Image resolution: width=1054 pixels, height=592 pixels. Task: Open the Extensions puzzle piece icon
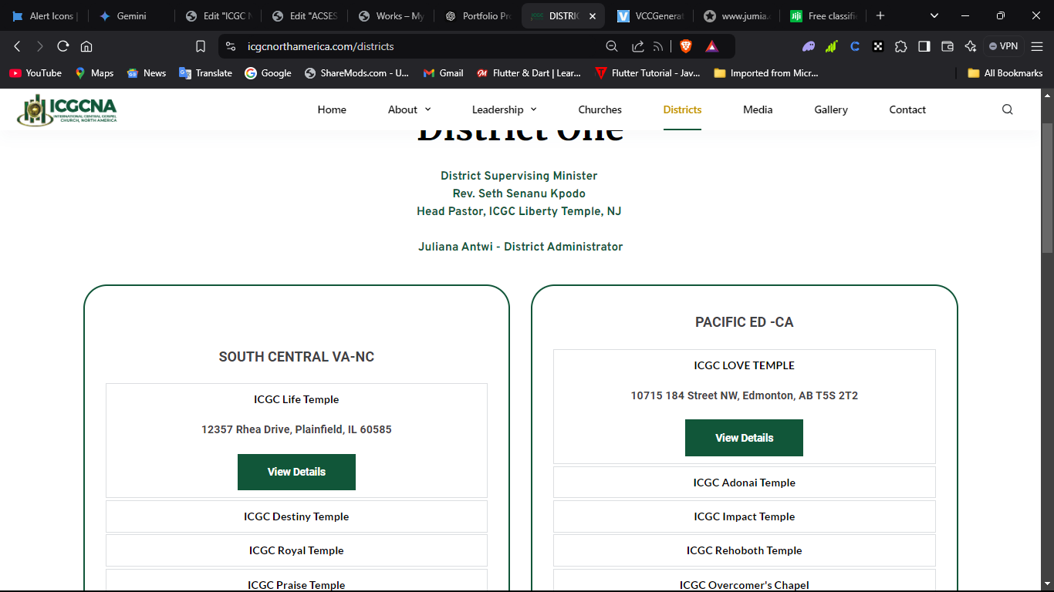pyautogui.click(x=900, y=46)
